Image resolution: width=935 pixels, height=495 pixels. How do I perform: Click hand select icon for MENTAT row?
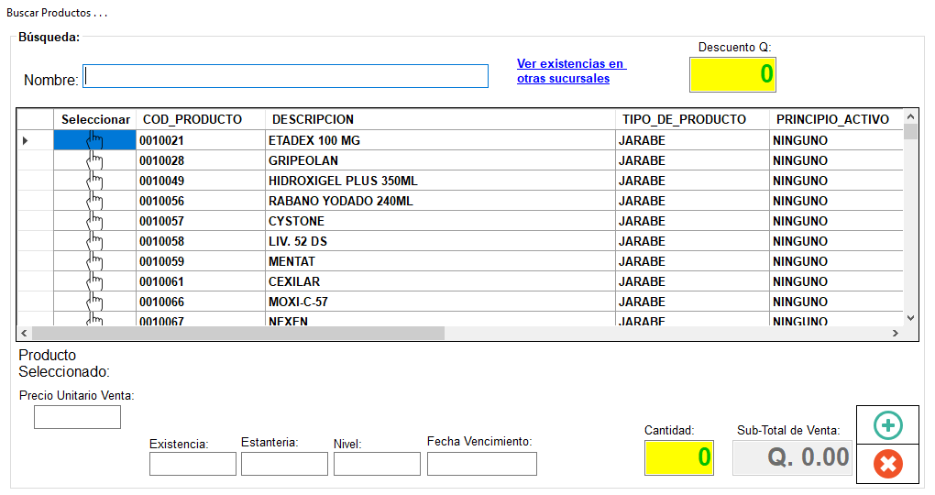[x=95, y=261]
